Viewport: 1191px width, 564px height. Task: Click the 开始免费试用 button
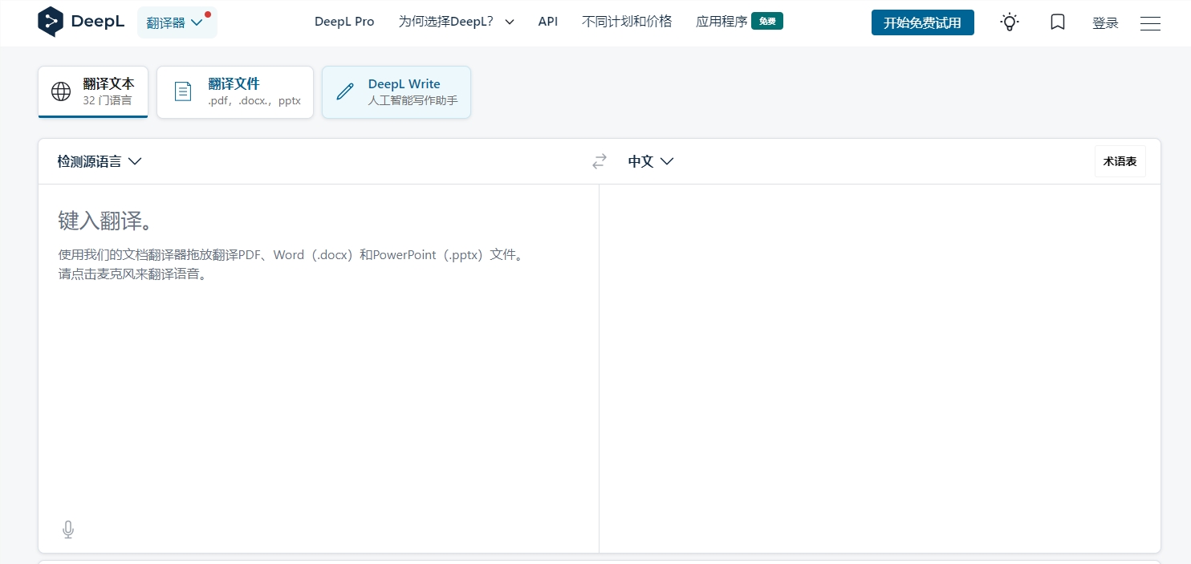coord(923,22)
